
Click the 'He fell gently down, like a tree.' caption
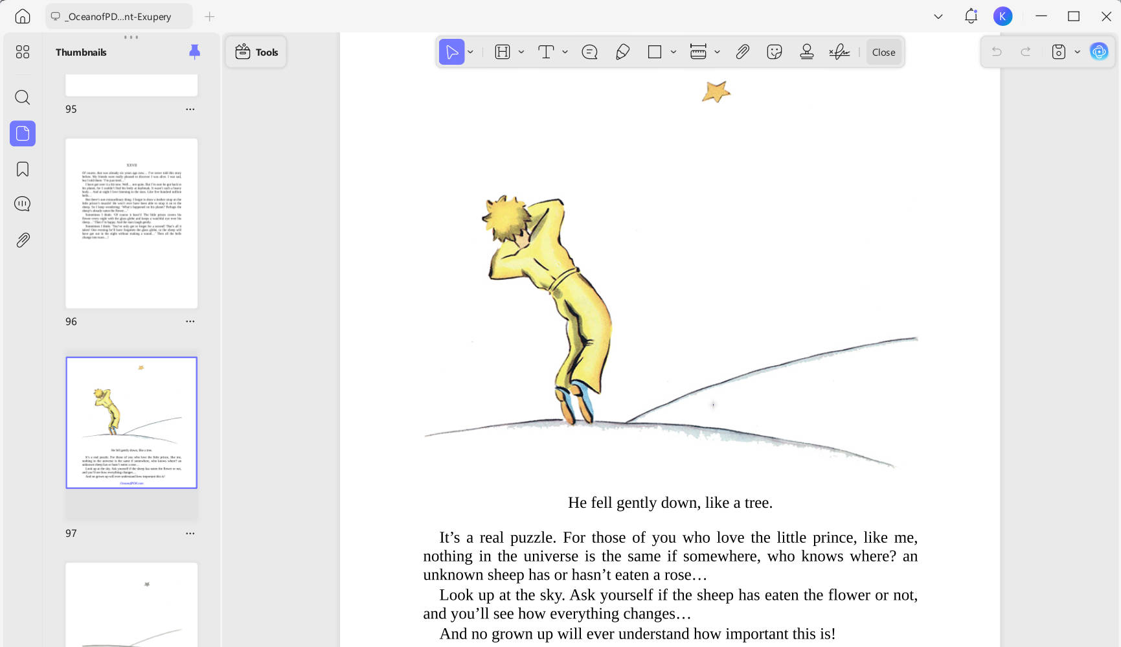tap(670, 503)
